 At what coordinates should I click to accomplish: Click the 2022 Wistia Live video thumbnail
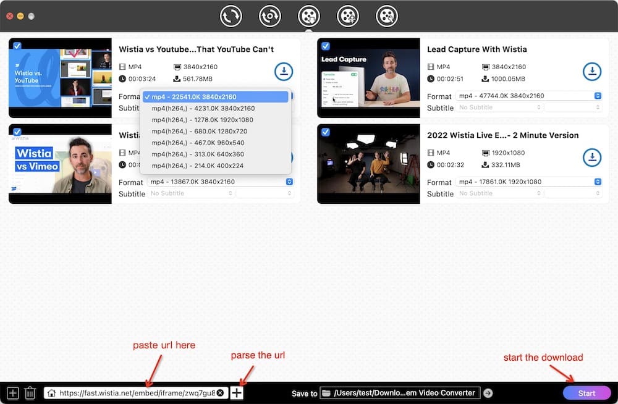click(x=368, y=164)
